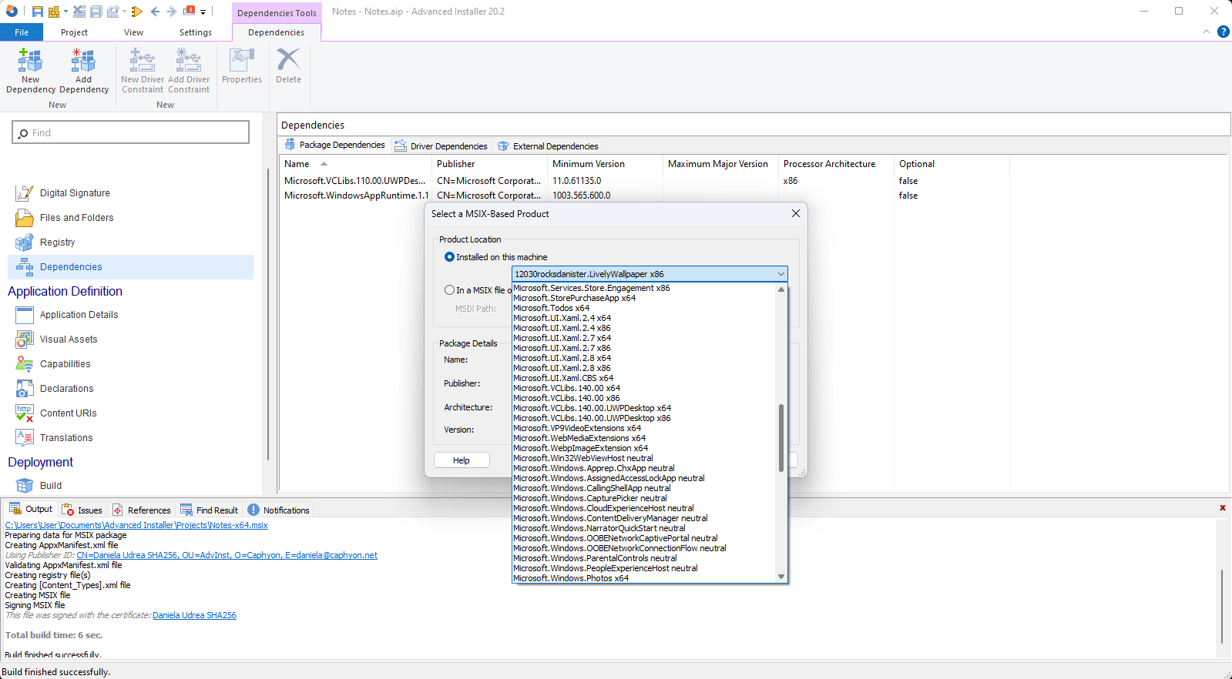Open Application Details page
This screenshot has height=679, width=1232.
79,315
